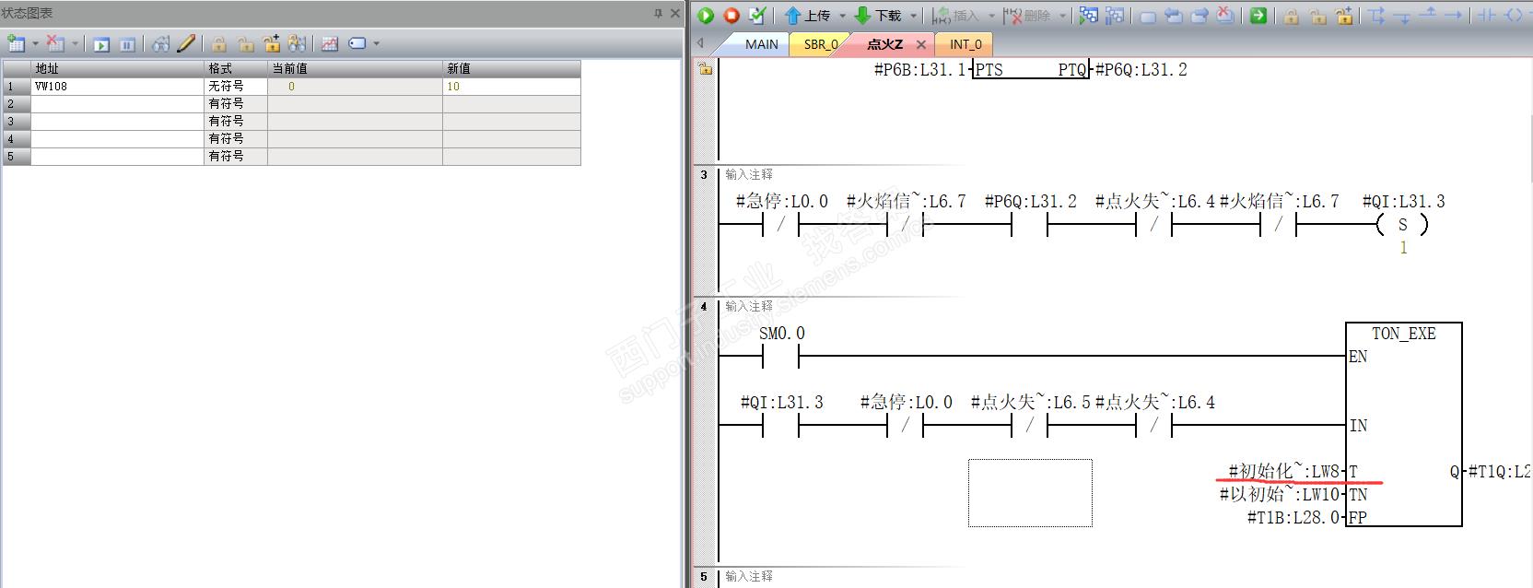Viewport: 1533px width, 588px height.
Task: Insert branch line icon
Action: click(1377, 16)
